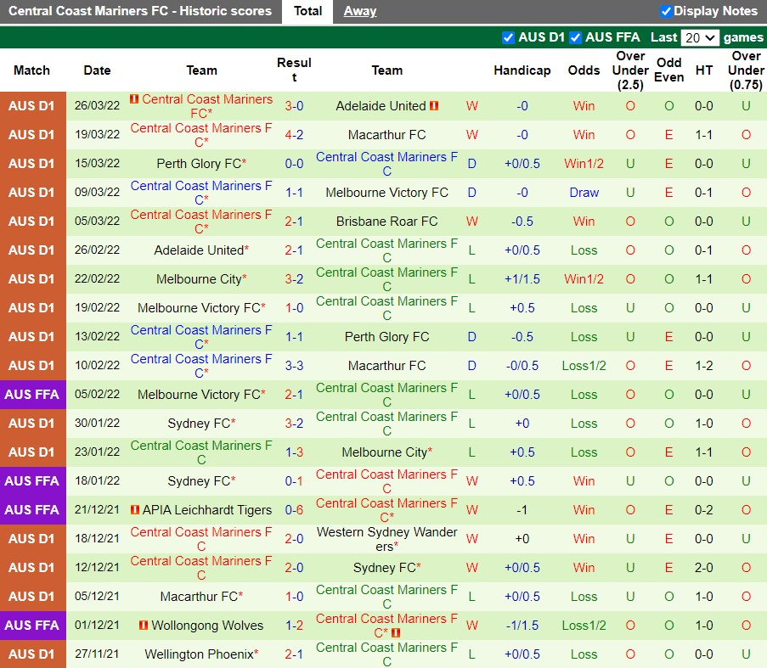Click the 0-6 result score
The height and width of the screenshot is (668, 767).
tap(294, 510)
